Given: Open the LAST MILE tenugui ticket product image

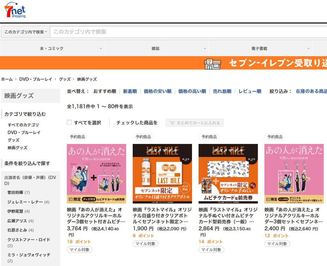Looking at the screenshot, I should pos(228,174).
